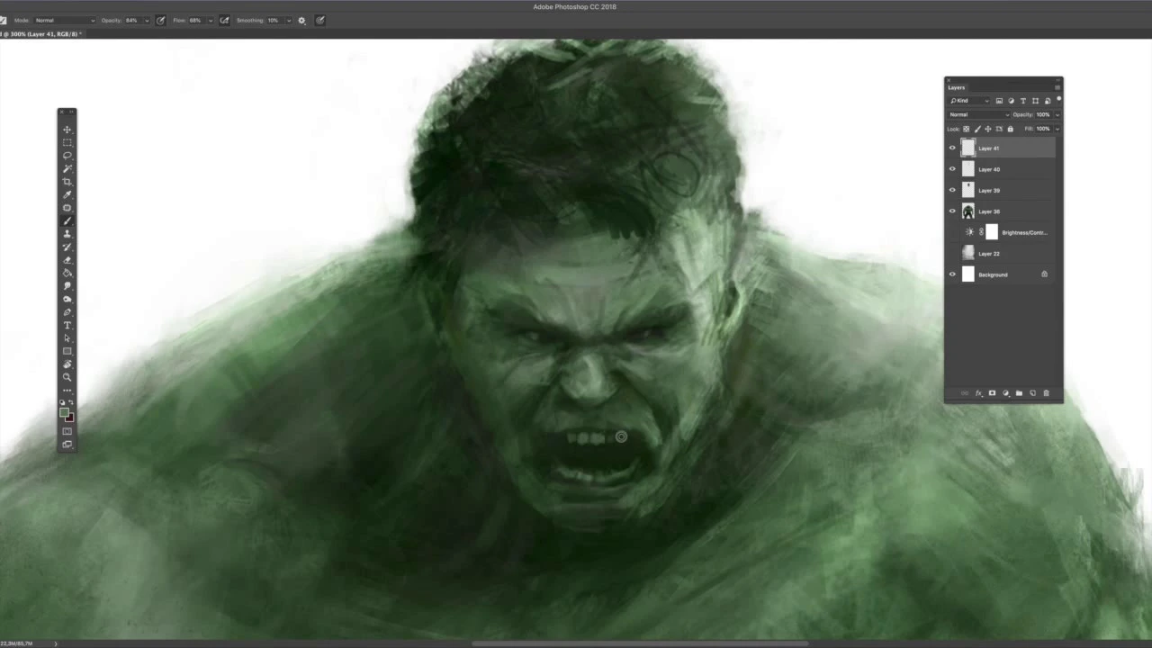Select the Healing Brush tool
The width and height of the screenshot is (1152, 648).
click(x=67, y=208)
